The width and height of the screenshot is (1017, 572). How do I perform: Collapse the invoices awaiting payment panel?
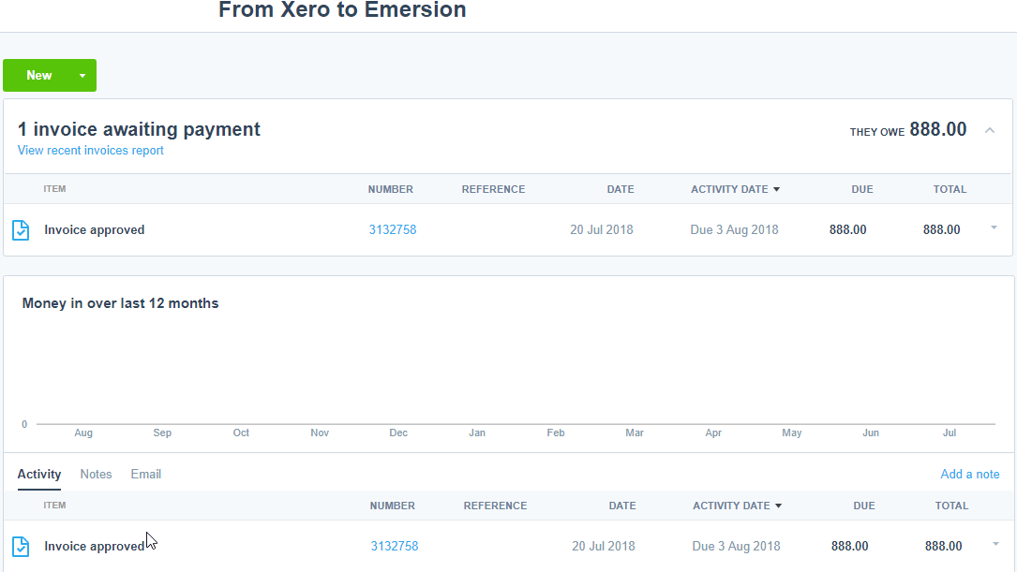point(990,130)
